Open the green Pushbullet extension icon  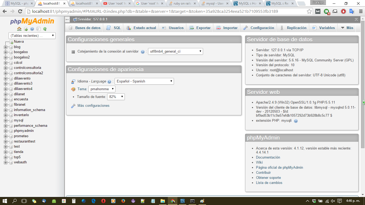(327, 11)
